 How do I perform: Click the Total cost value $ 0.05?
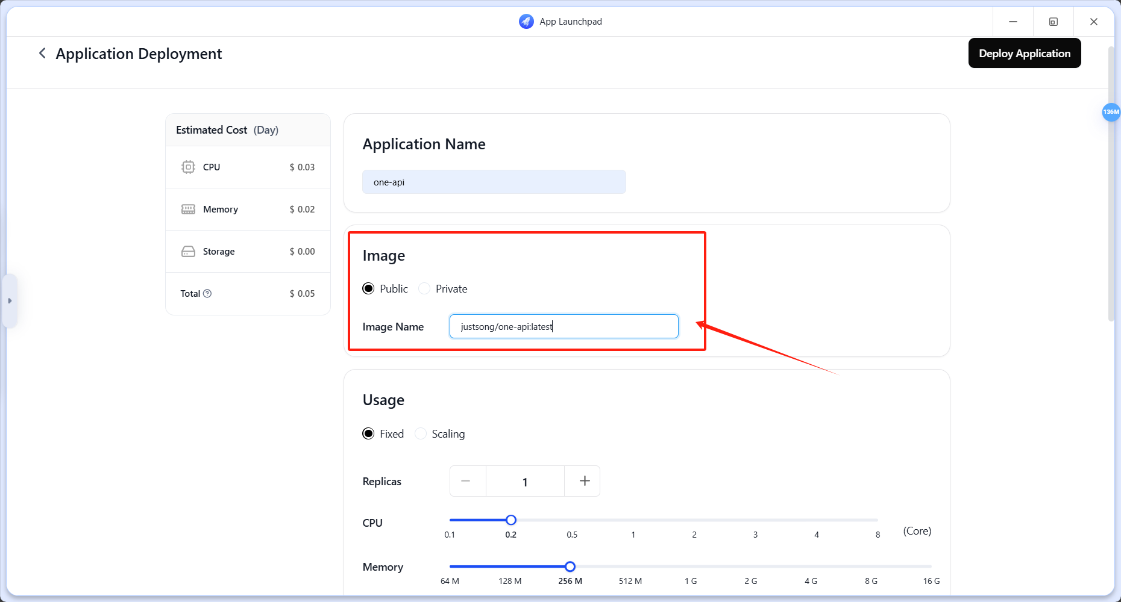tap(302, 293)
